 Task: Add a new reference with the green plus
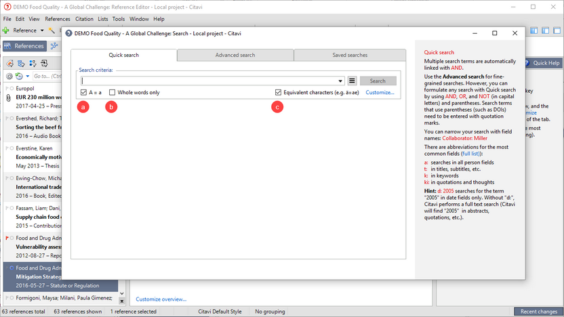(6, 30)
